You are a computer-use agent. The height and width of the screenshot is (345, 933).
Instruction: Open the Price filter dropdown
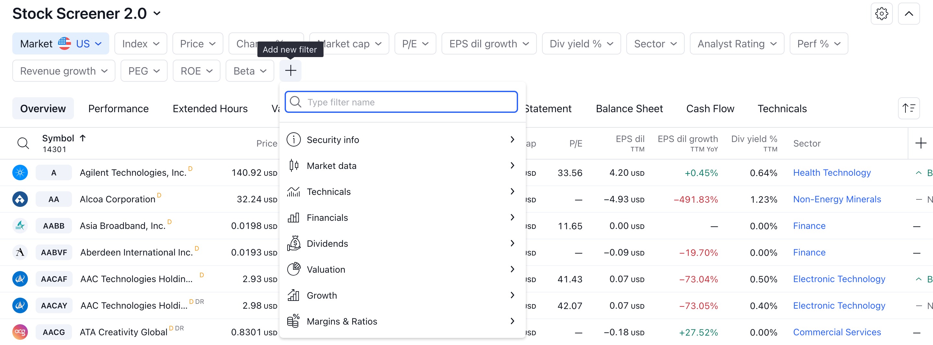[x=198, y=43]
